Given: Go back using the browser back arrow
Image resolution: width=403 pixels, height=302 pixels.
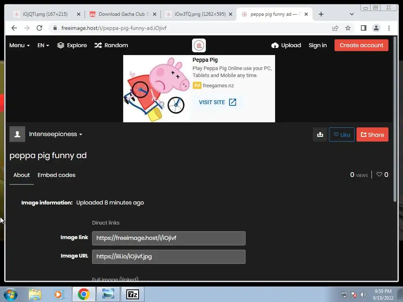Looking at the screenshot, I should 14,28.
